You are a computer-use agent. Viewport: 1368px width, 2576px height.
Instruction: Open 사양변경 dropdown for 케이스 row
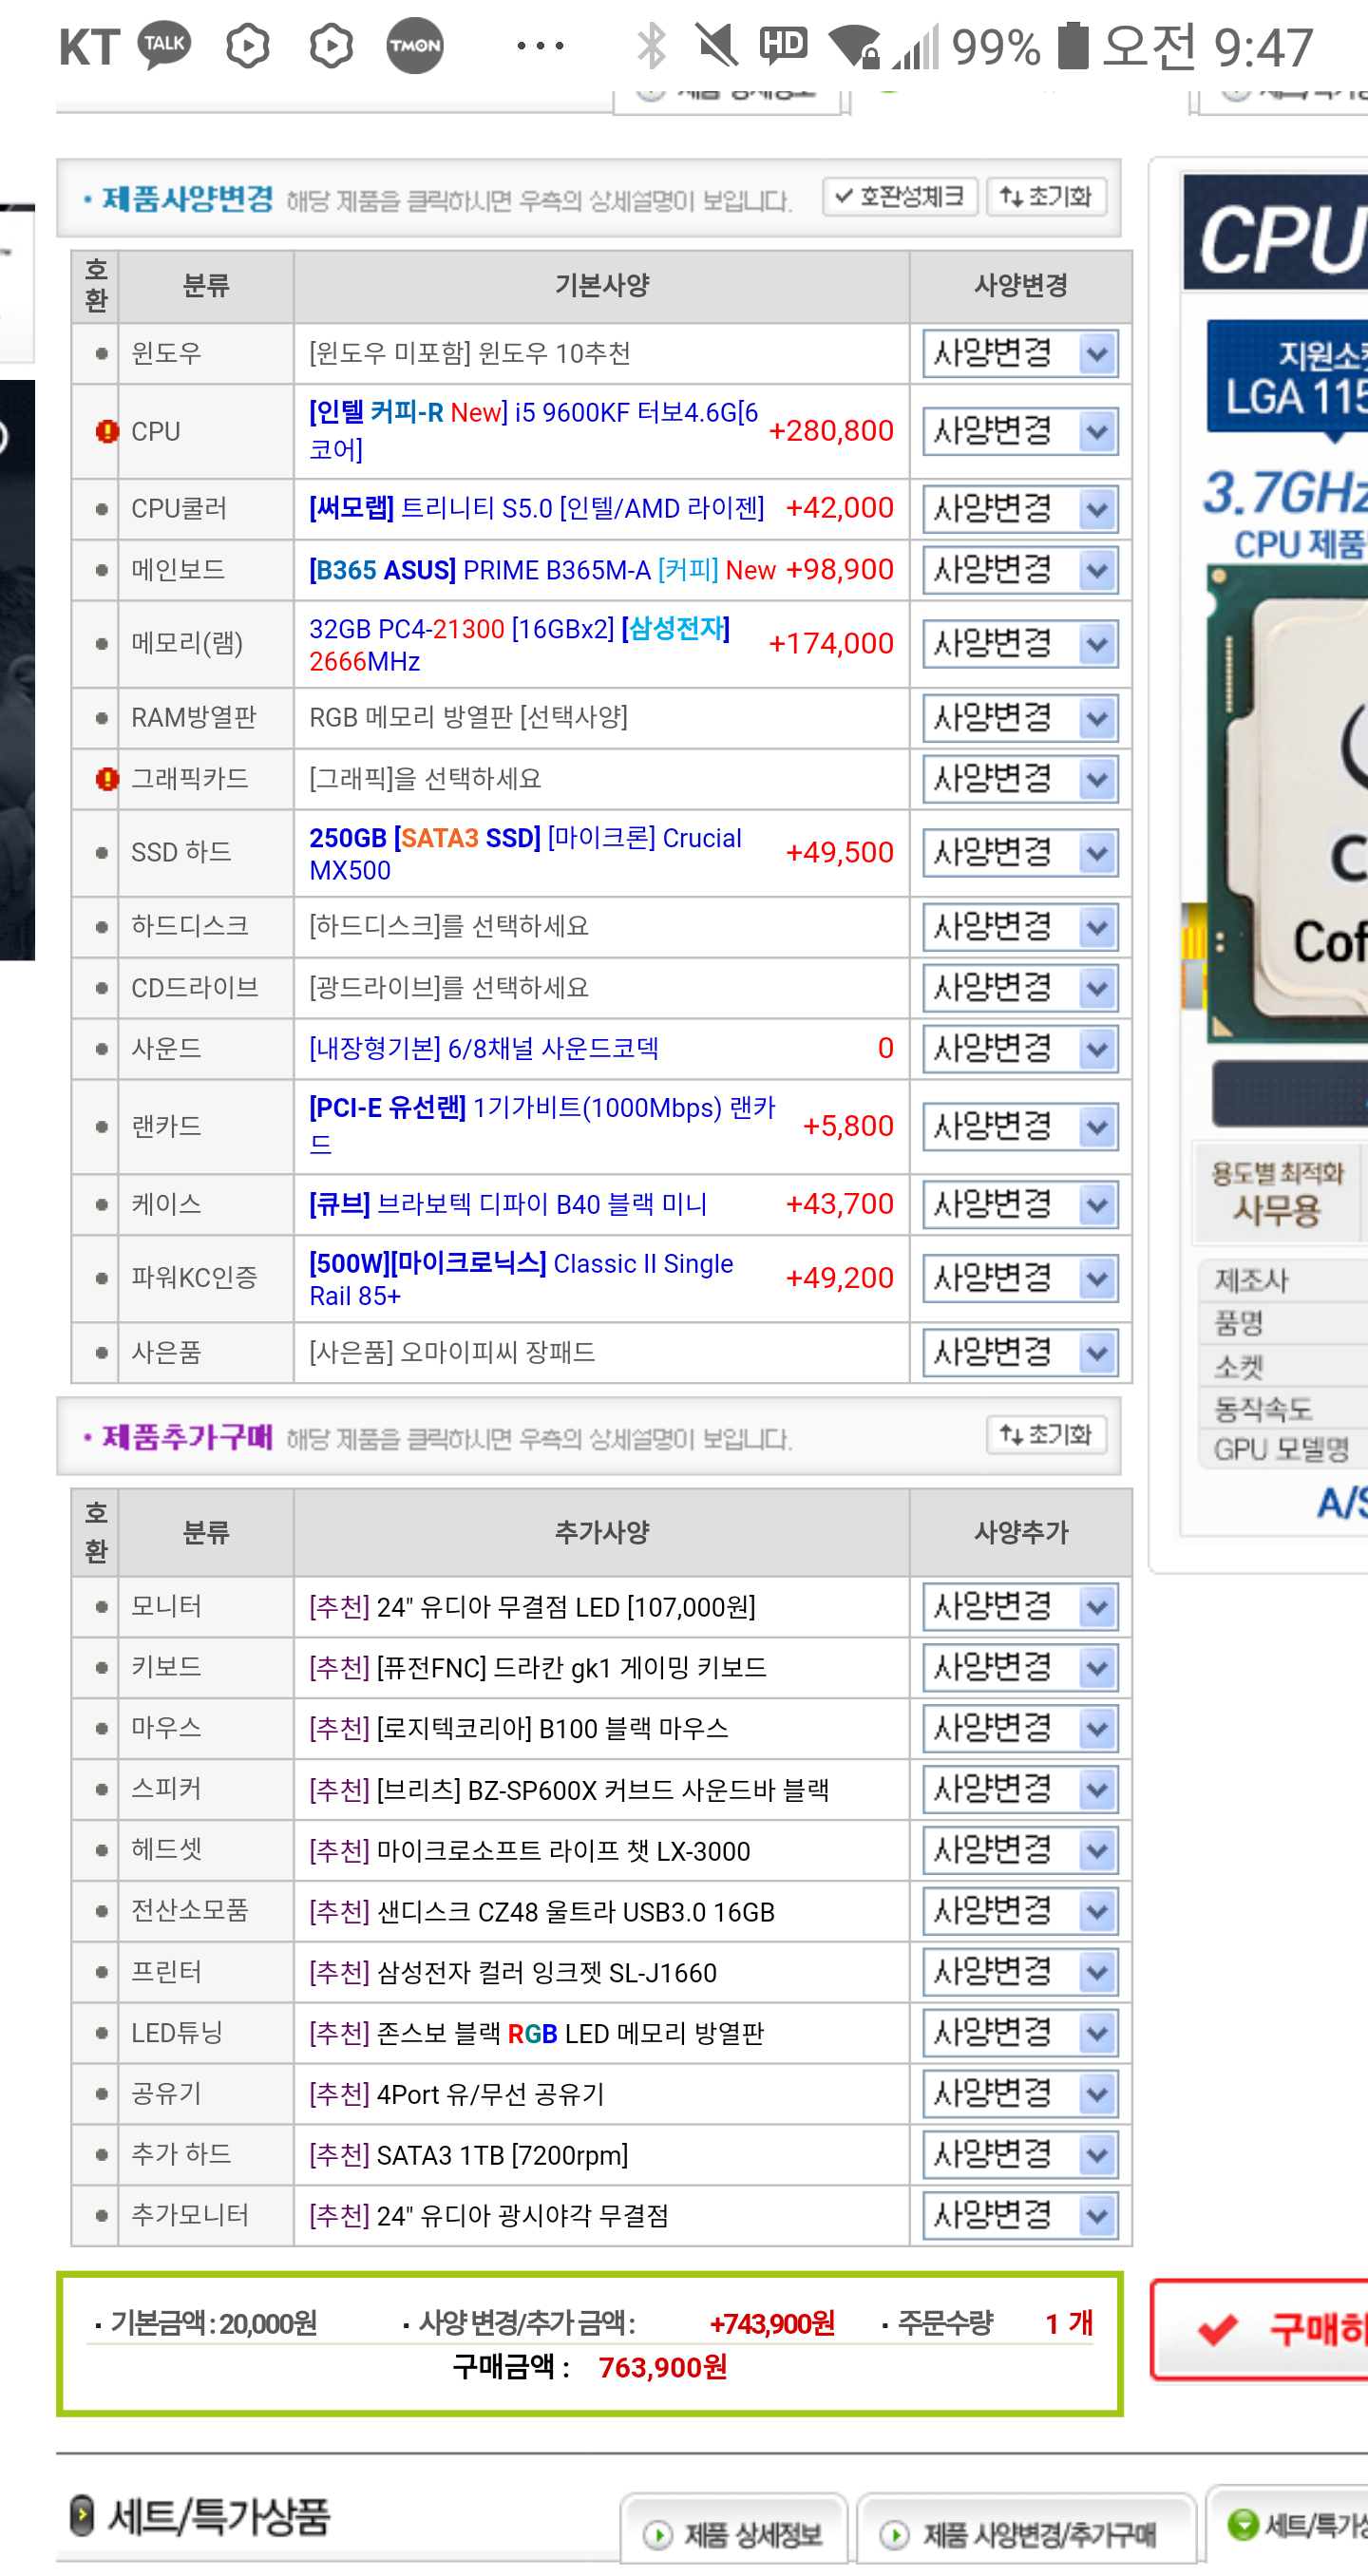1020,1205
